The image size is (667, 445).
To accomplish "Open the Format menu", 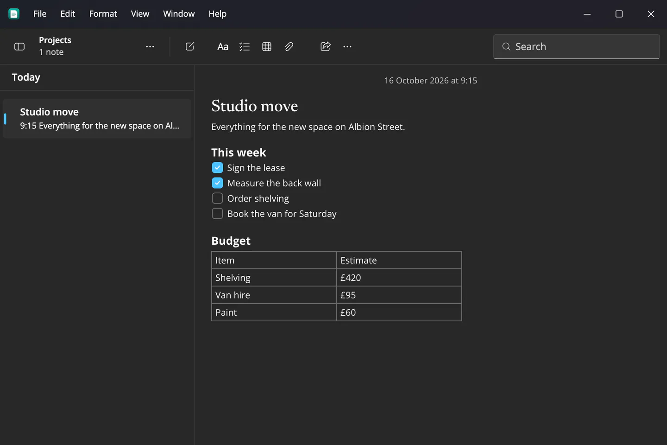I will click(103, 14).
